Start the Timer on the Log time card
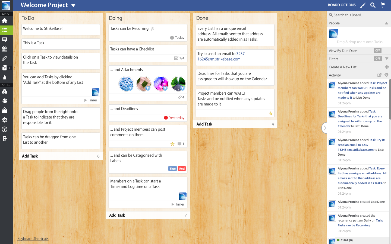 coord(178,204)
